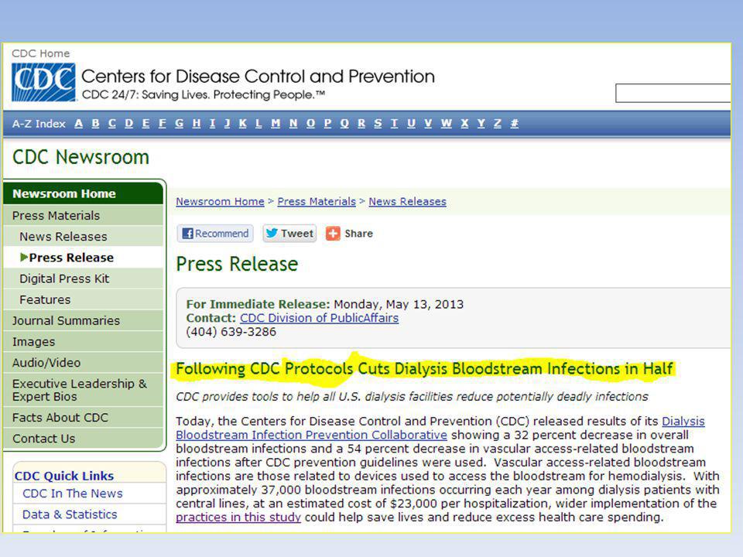
Task: Select letter X in A-Z Index
Action: click(x=464, y=124)
